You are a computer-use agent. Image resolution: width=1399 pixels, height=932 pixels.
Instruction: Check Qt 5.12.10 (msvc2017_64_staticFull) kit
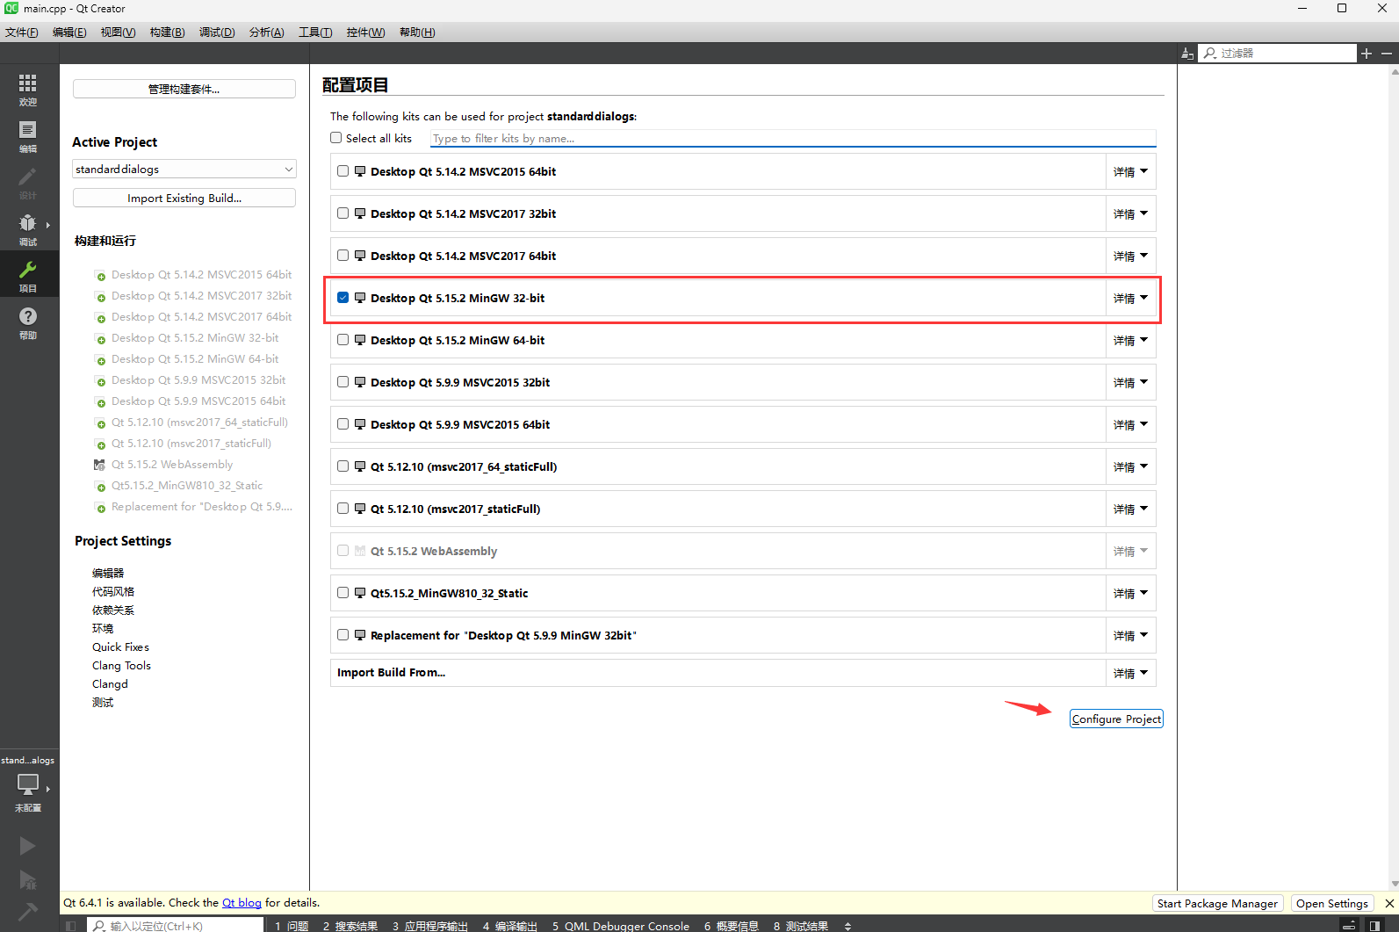click(x=343, y=466)
